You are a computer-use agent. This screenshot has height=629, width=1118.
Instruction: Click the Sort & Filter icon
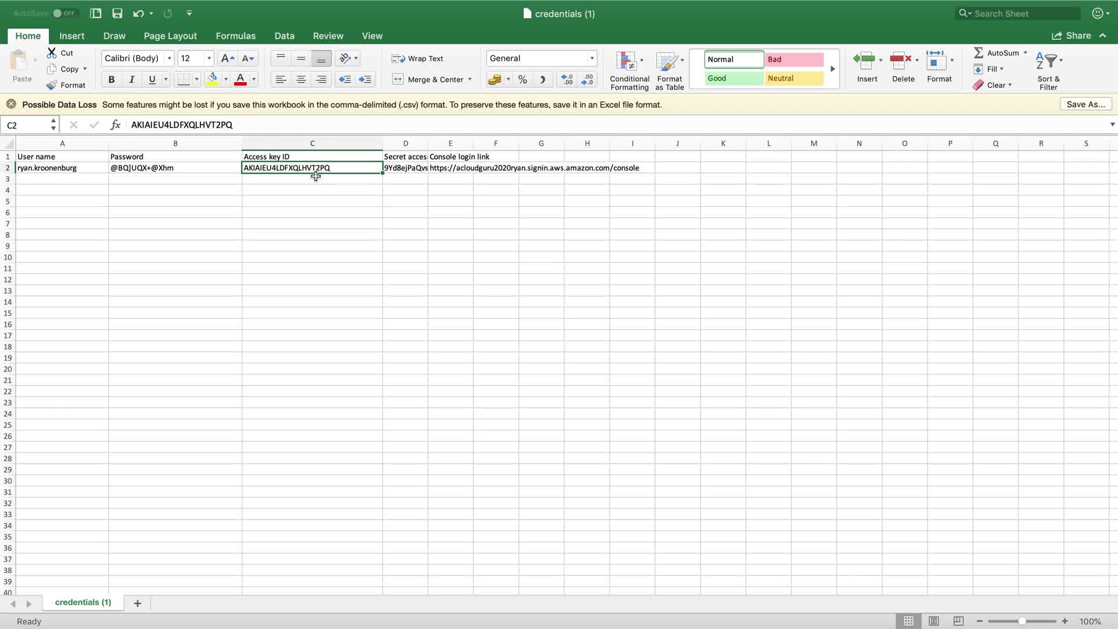point(1047,61)
